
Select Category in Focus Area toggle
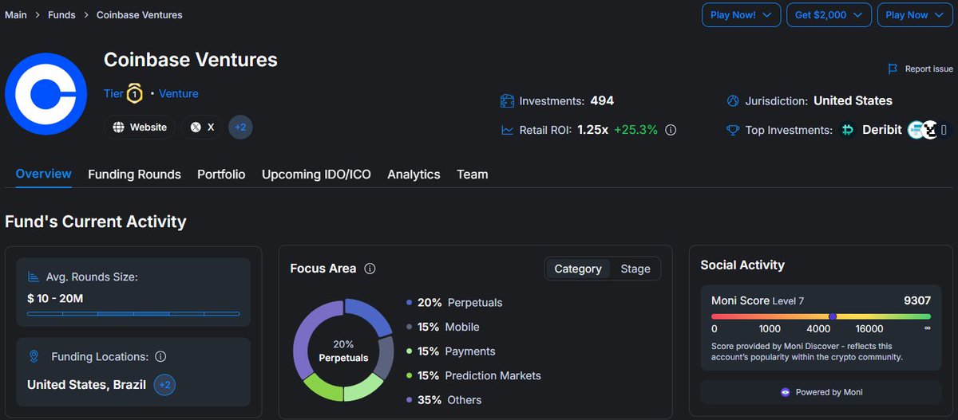578,269
